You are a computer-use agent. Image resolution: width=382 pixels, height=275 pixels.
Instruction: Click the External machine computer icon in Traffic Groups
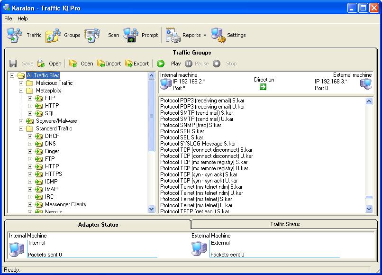[x=366, y=84]
